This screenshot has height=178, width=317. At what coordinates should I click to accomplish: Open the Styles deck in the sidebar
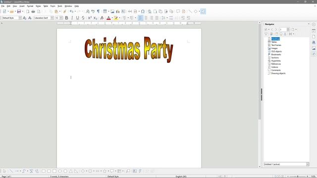point(314,43)
